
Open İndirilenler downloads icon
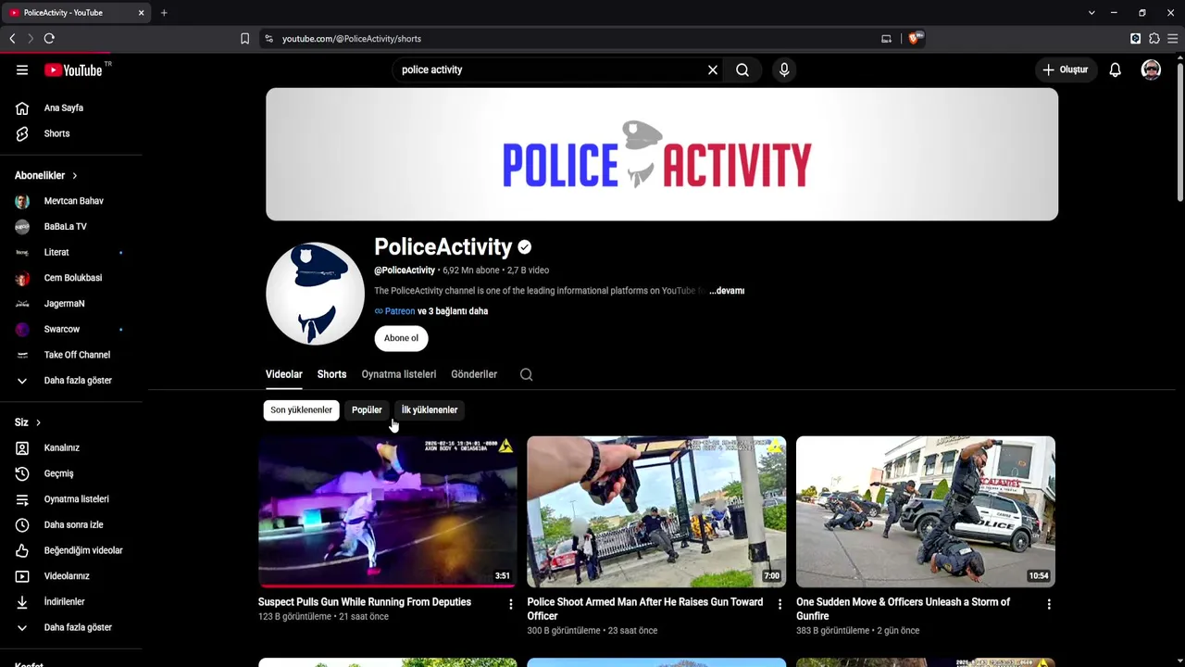point(22,602)
